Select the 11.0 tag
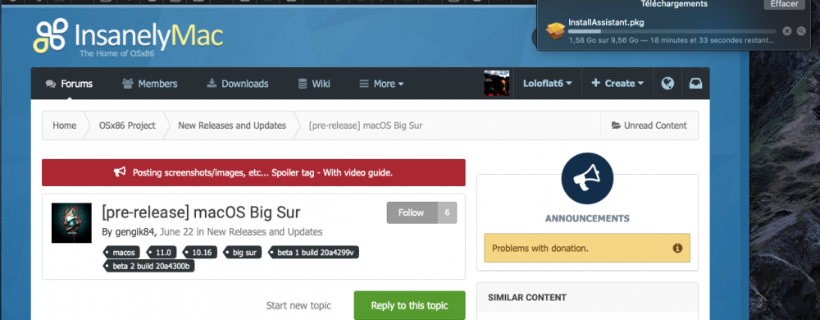This screenshot has width=820, height=320. [162, 253]
